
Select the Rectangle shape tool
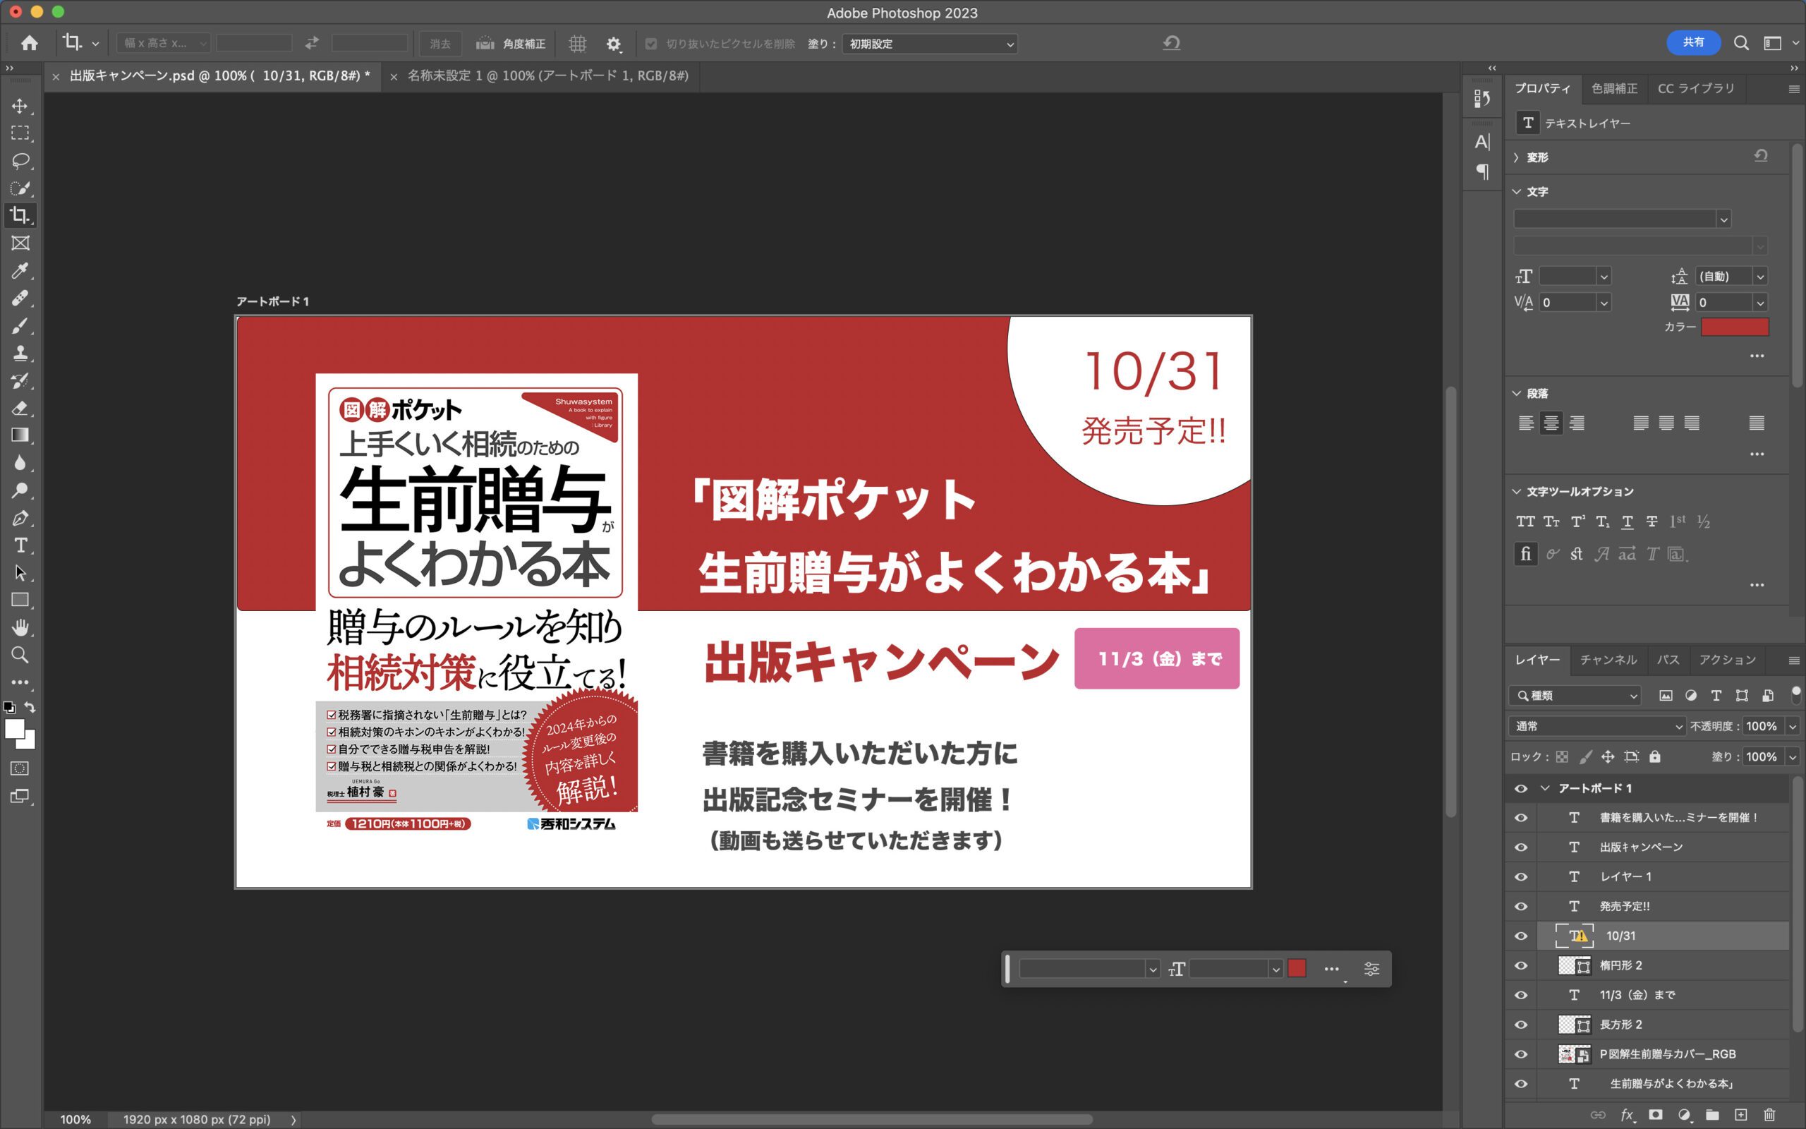[x=20, y=600]
